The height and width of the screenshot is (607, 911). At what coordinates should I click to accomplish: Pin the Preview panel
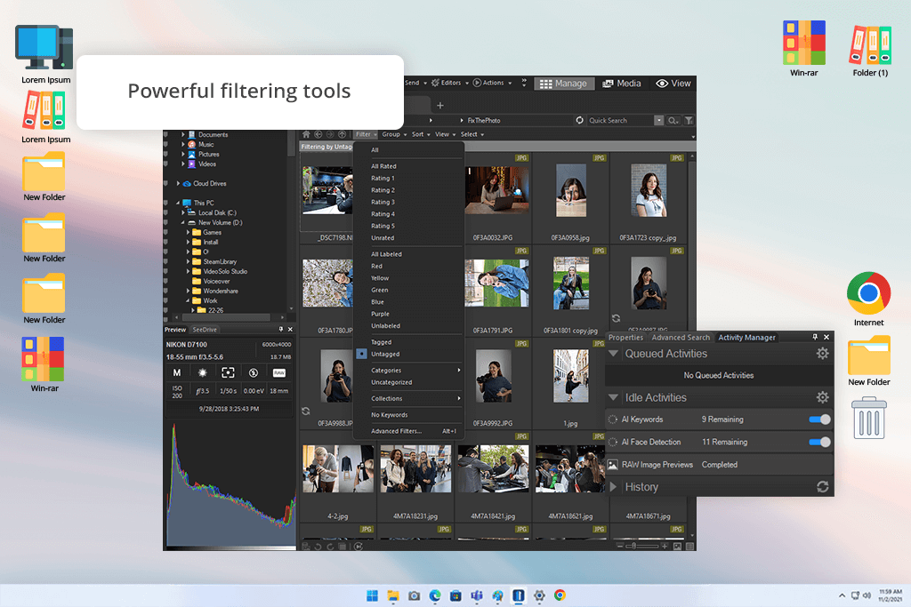(280, 329)
